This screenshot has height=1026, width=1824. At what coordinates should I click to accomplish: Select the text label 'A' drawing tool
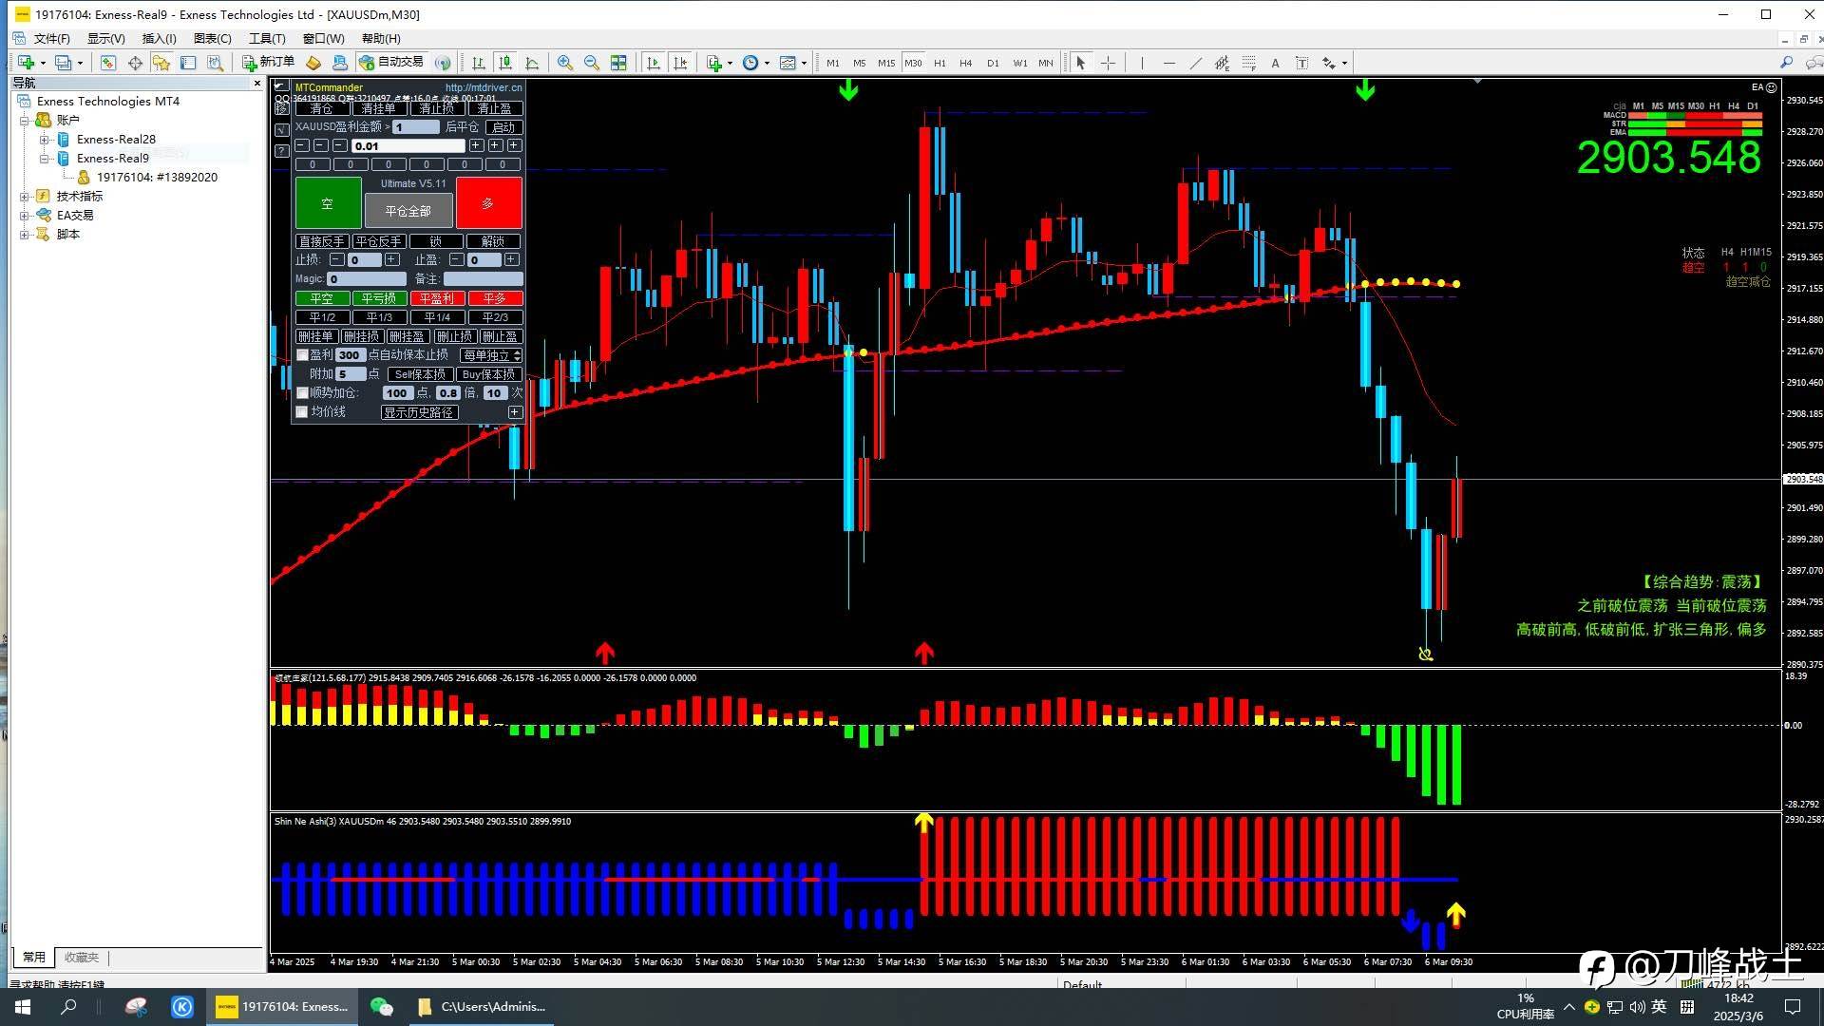click(1275, 63)
